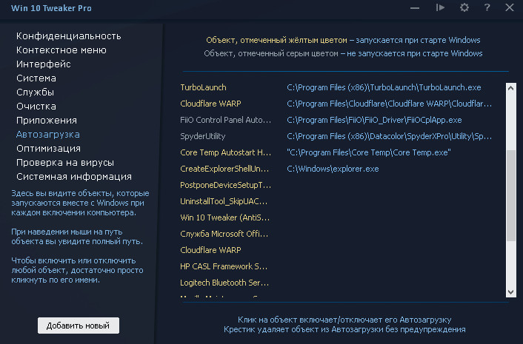Open the Контекстное меню section
The image size is (523, 344).
pos(61,50)
